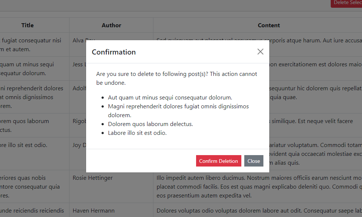
Task: Click the 'reprehenderit dolores' title cell in background
Action: [x=35, y=97]
